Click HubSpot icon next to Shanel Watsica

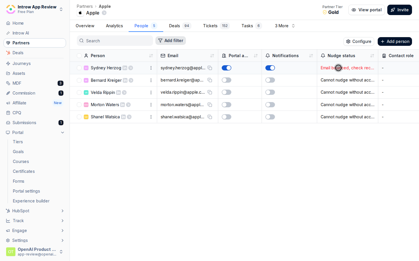(x=129, y=117)
